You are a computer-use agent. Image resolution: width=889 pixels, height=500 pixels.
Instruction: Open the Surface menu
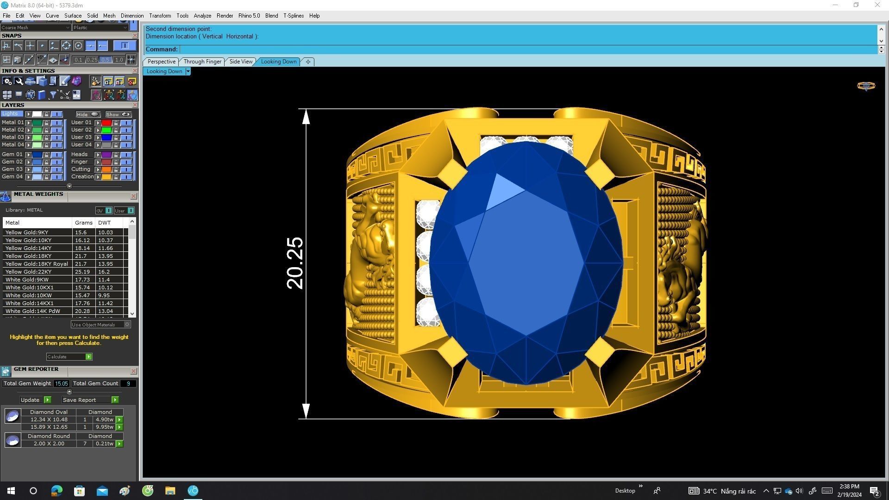click(73, 16)
